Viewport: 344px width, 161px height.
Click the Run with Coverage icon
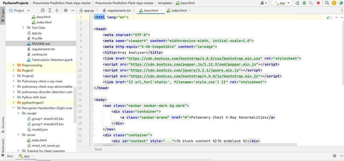[x=311, y=3]
